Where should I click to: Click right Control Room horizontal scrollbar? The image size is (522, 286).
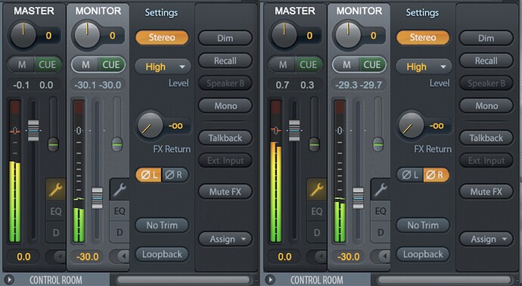(x=445, y=280)
